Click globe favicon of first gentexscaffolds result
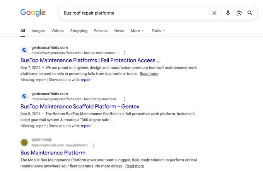The image size is (263, 171). click(24, 50)
